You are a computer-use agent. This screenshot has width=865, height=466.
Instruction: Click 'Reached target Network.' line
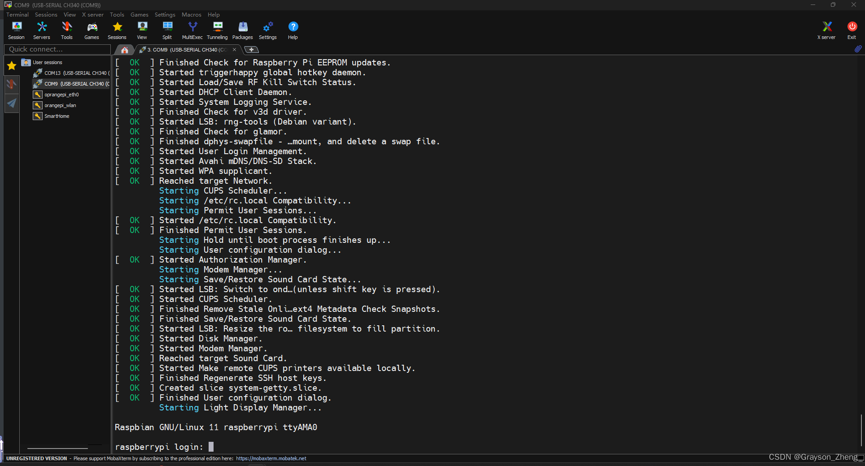coord(216,181)
